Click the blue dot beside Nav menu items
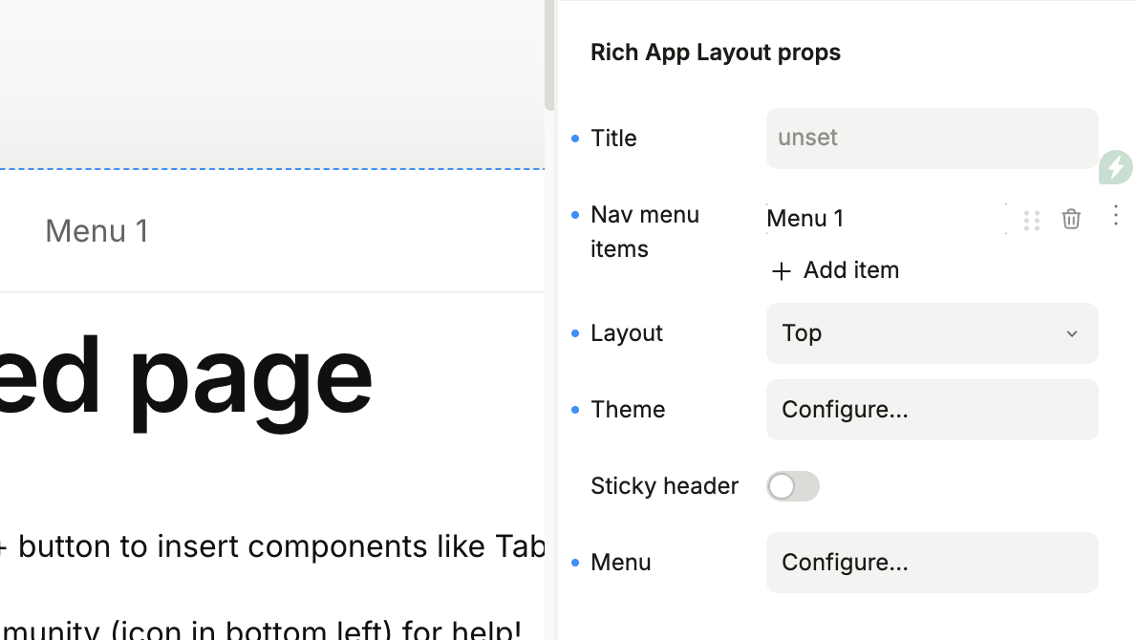 575,216
